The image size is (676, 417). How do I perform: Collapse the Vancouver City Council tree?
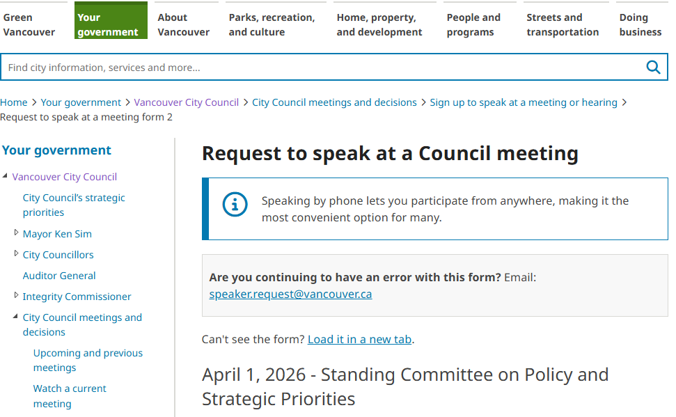point(6,176)
